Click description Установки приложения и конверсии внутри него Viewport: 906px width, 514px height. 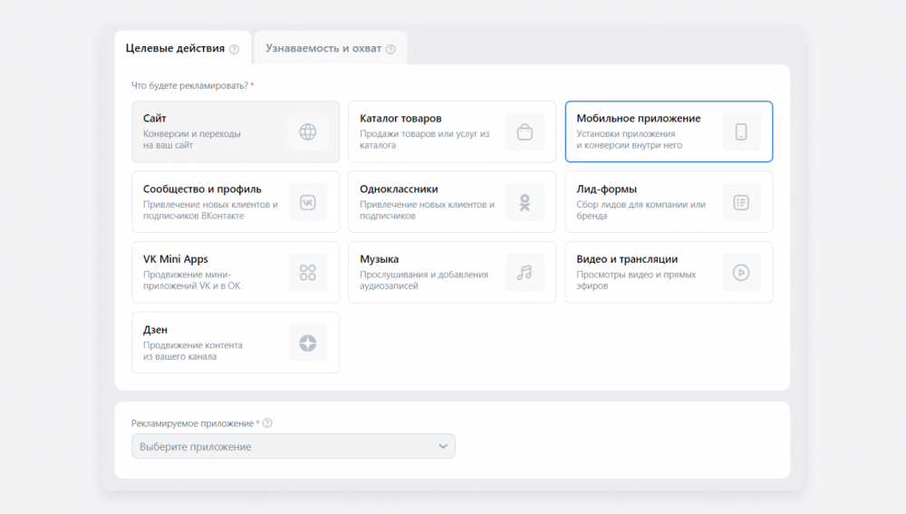[x=630, y=140]
